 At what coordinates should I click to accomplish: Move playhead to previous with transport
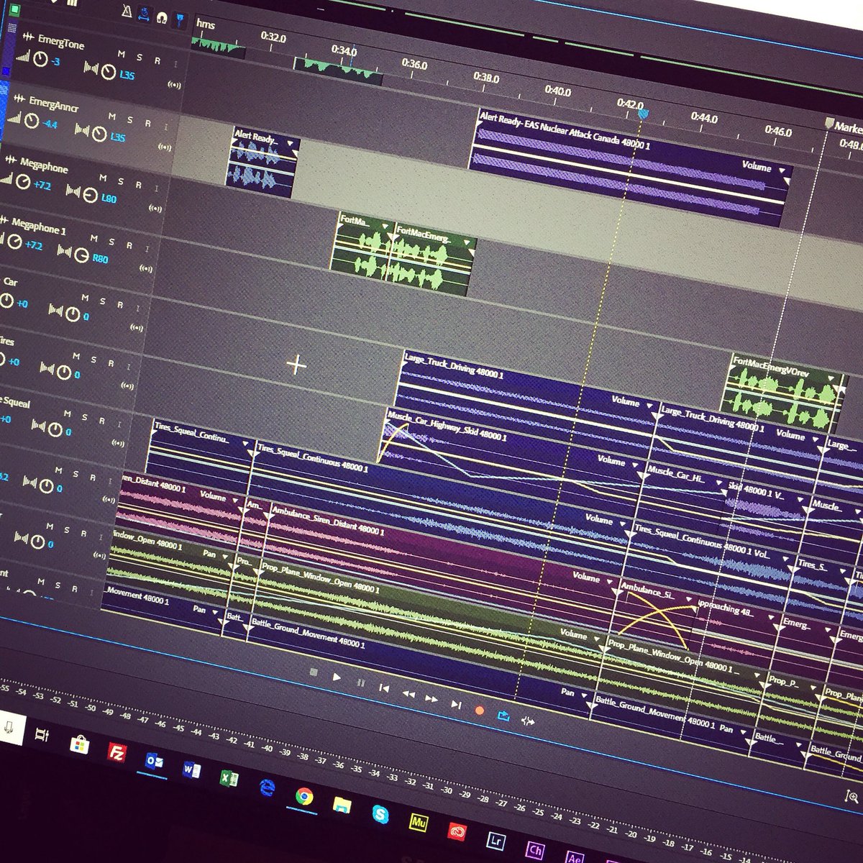click(384, 688)
